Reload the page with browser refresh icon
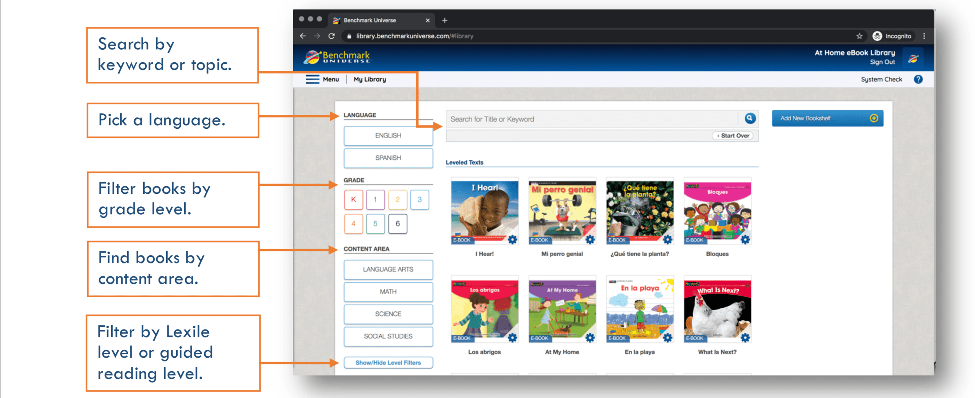Screen dimensions: 975x398 [332, 36]
